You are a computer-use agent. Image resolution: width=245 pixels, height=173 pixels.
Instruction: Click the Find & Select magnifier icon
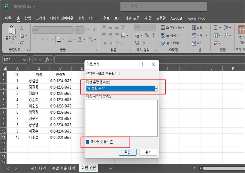pos(227,35)
